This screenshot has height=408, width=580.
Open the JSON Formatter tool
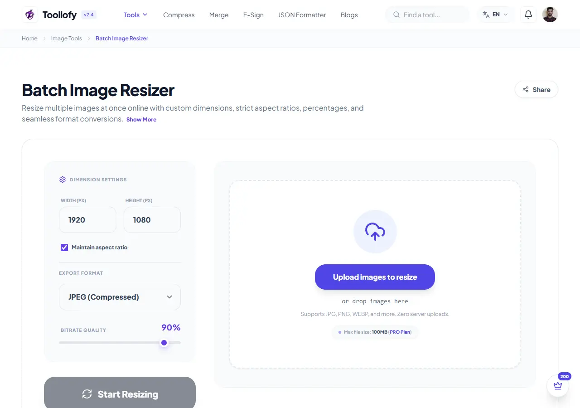pyautogui.click(x=302, y=15)
